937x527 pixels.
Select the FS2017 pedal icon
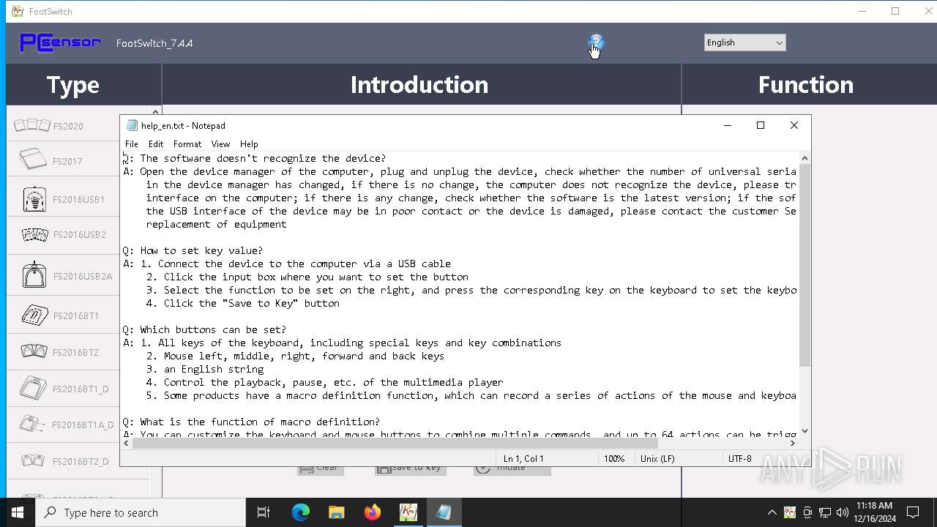tap(33, 160)
